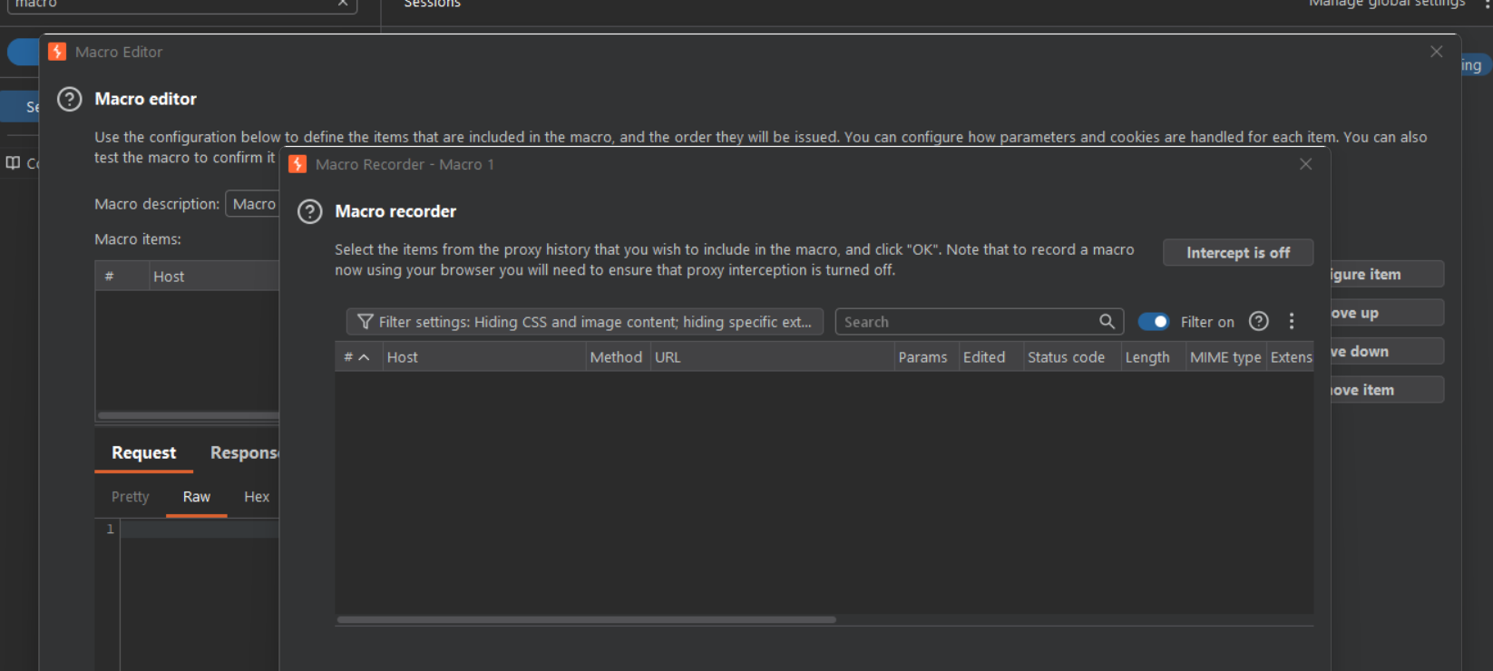
Task: Click the search magnifier icon
Action: (x=1107, y=321)
